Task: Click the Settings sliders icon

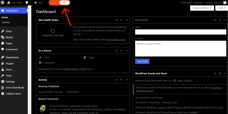Action: pyautogui.click(x=3, y=82)
